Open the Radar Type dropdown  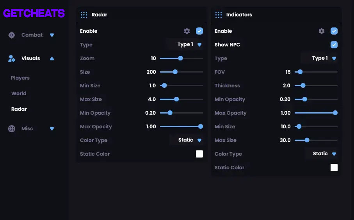pos(185,44)
